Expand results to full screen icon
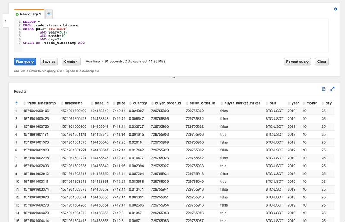This screenshot has width=345, height=222. 332,89
